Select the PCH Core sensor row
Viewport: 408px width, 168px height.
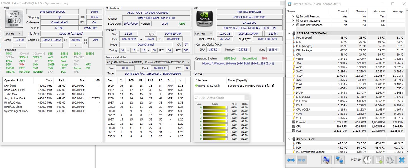coord(345,101)
